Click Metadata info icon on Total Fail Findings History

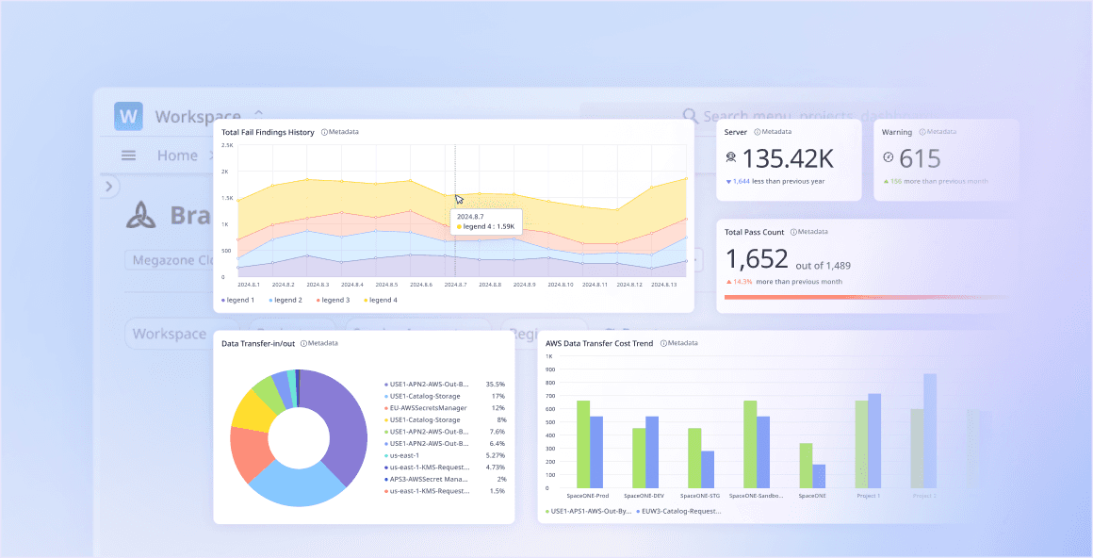click(x=324, y=132)
